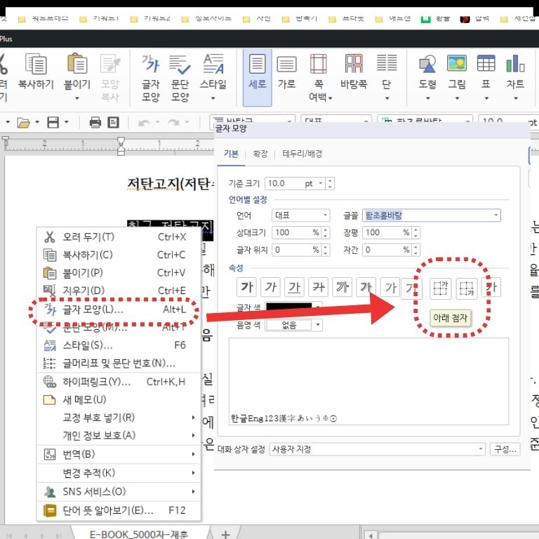Open SNS 서비스(O) submenu
This screenshot has width=539, height=539.
point(119,491)
